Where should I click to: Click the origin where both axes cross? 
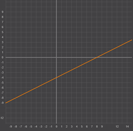pos(57,58)
